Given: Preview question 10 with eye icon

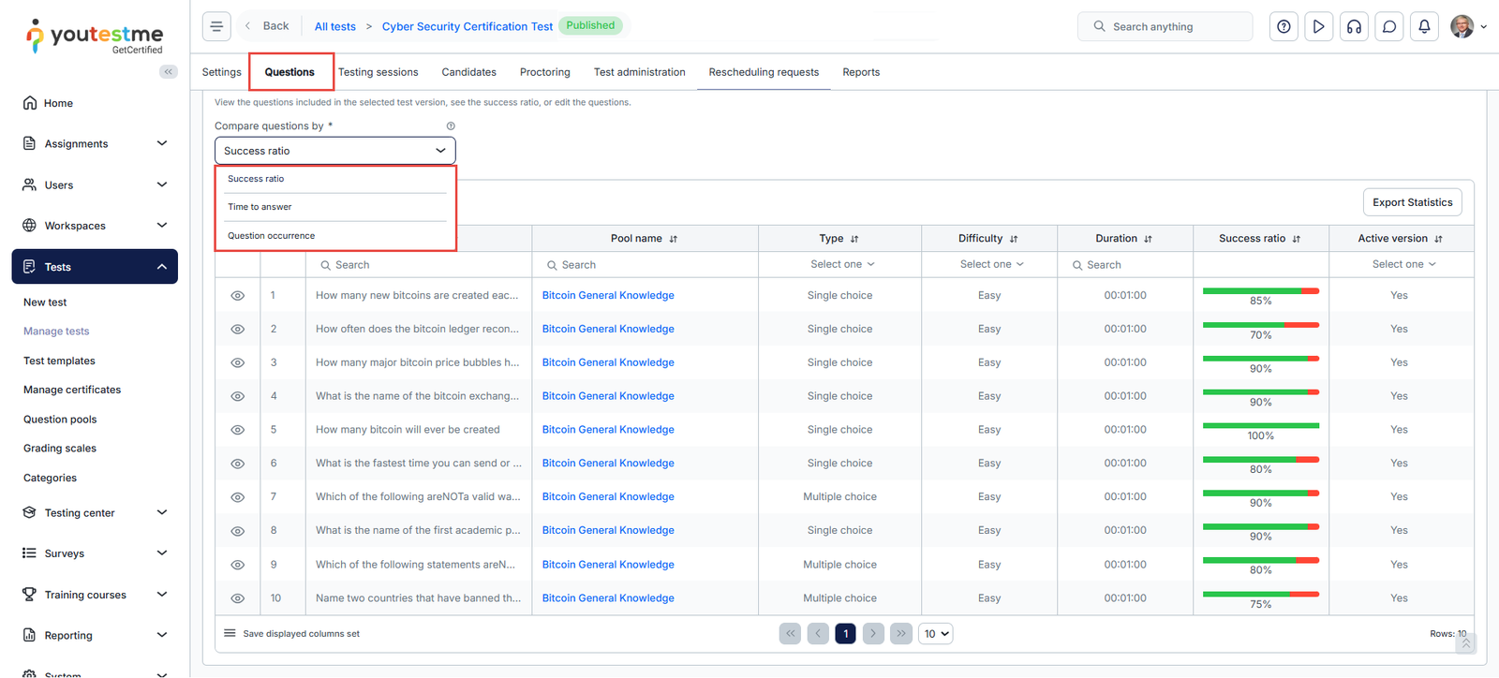Looking at the screenshot, I should point(238,598).
